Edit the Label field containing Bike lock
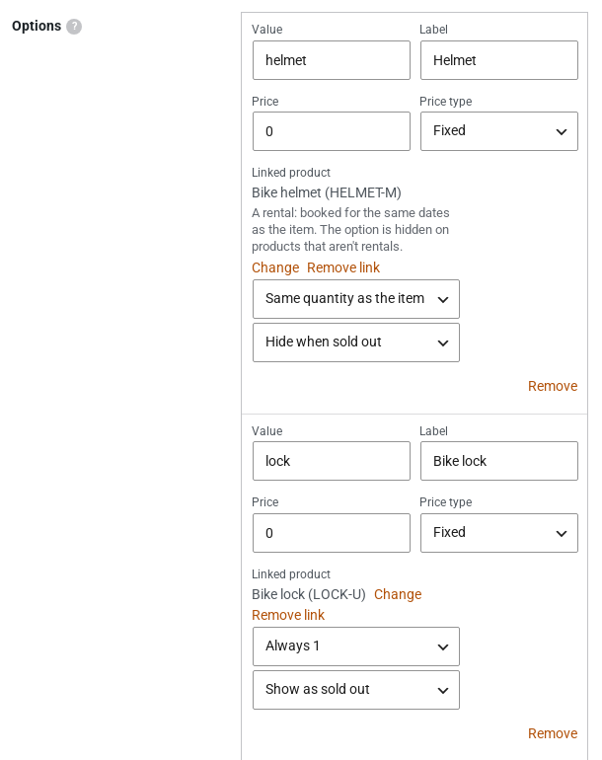This screenshot has width=602, height=760. (498, 461)
